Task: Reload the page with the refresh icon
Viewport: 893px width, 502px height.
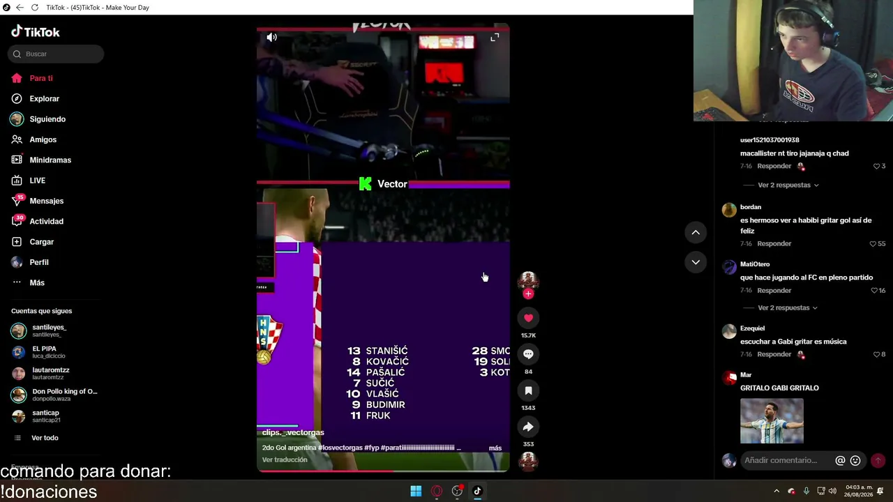Action: pyautogui.click(x=35, y=8)
